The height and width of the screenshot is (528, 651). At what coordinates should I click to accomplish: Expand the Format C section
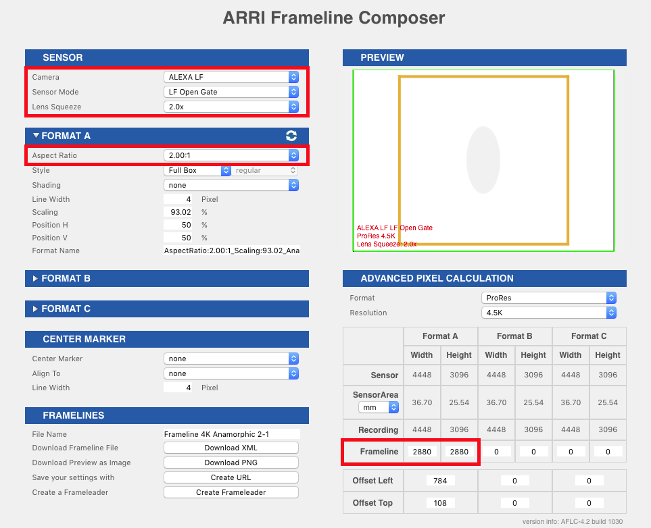point(36,309)
